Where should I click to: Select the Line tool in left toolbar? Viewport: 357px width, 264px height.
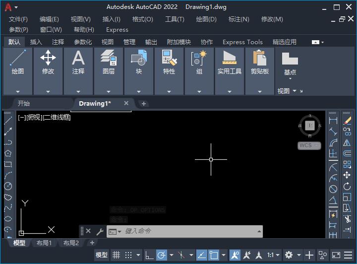tap(8, 120)
